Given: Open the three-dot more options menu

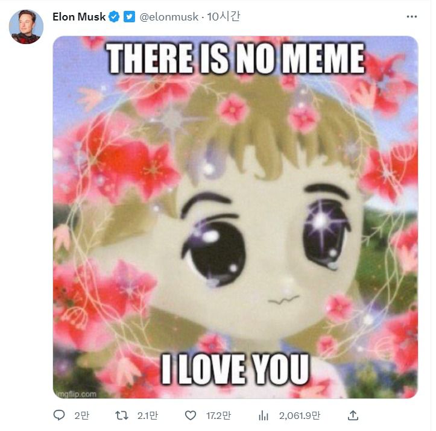Looking at the screenshot, I should click(411, 17).
